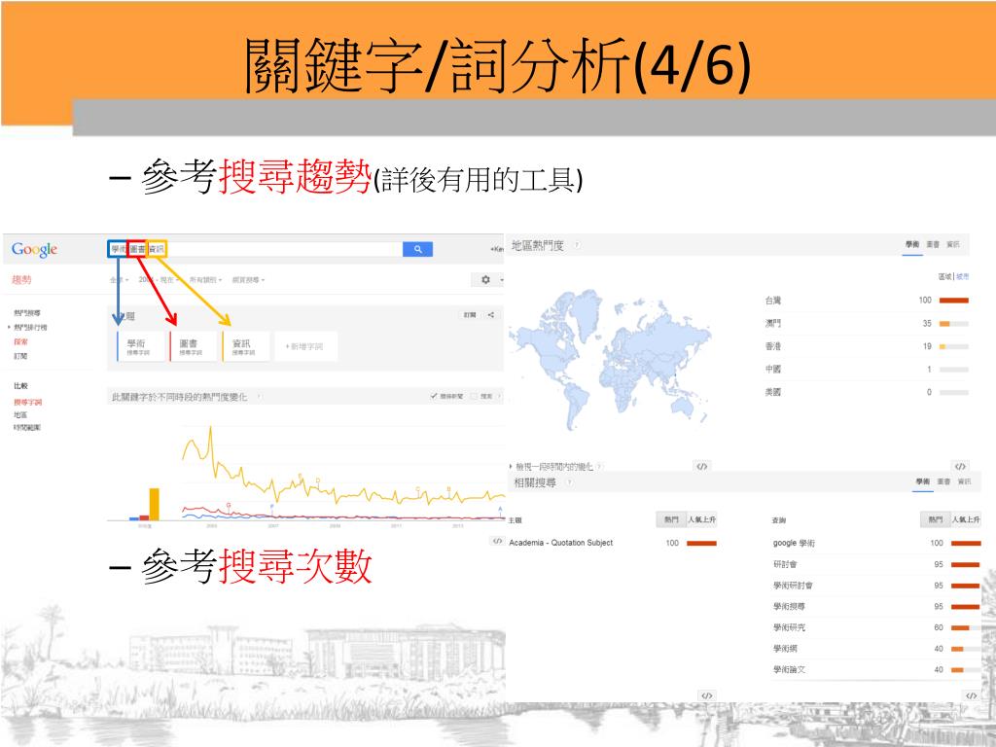Open Academia - Quotation Subject topic

click(561, 543)
